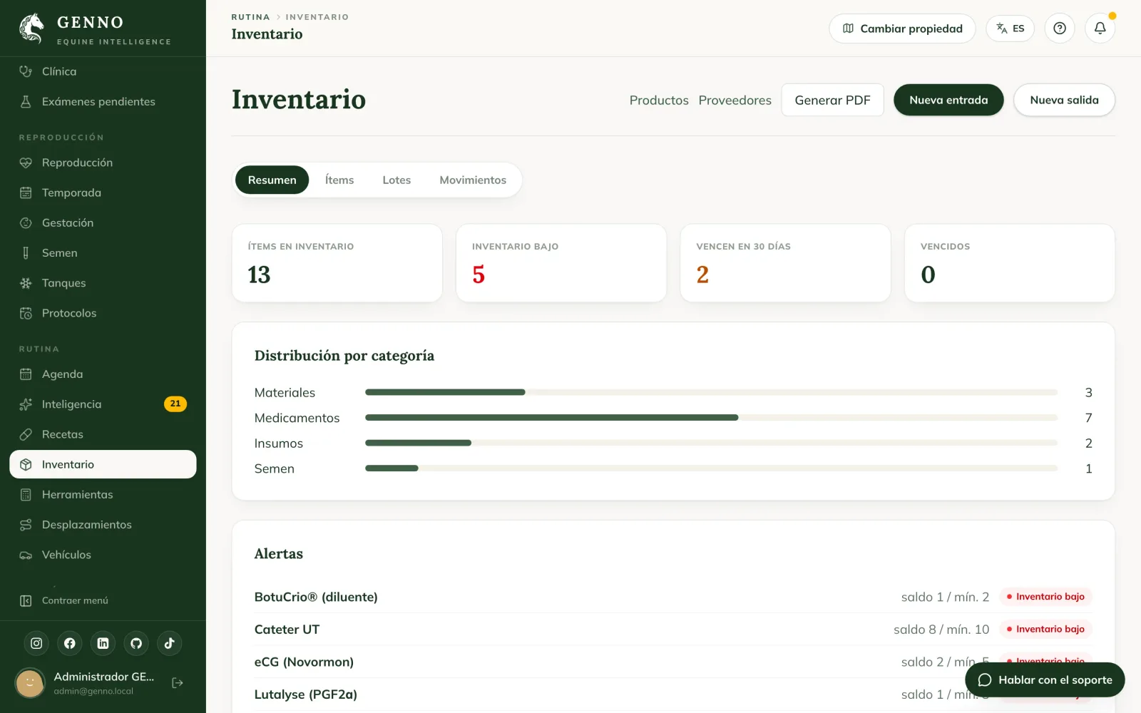Screen dimensions: 1141x713
Task: Click the administrator avatar picture
Action: click(x=30, y=683)
